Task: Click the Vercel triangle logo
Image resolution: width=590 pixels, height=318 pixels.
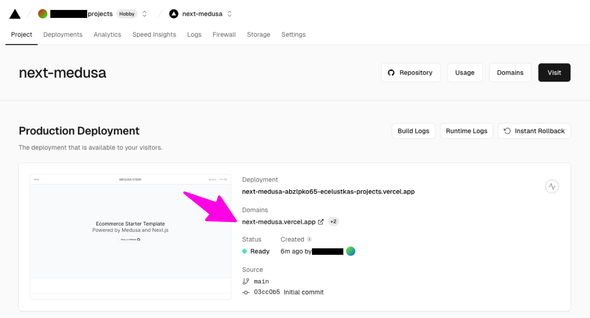Action: (15, 14)
